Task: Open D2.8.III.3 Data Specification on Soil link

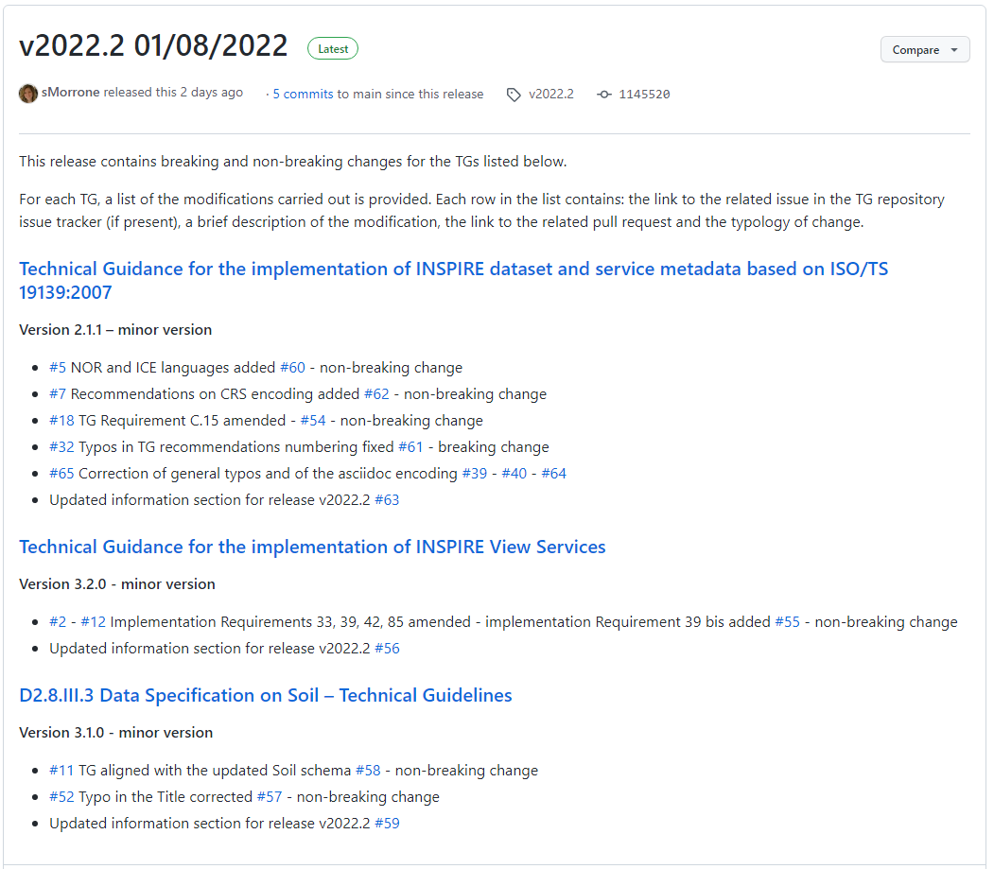Action: [x=265, y=696]
